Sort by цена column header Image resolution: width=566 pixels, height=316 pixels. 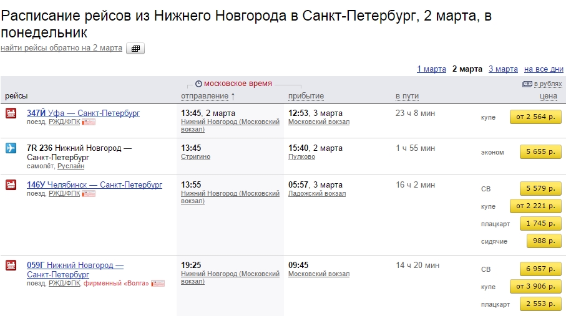click(x=548, y=96)
